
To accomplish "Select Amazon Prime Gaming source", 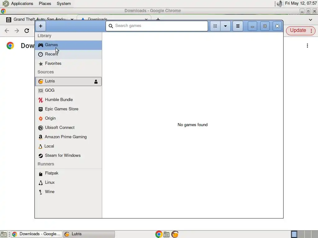I will coord(68,137).
